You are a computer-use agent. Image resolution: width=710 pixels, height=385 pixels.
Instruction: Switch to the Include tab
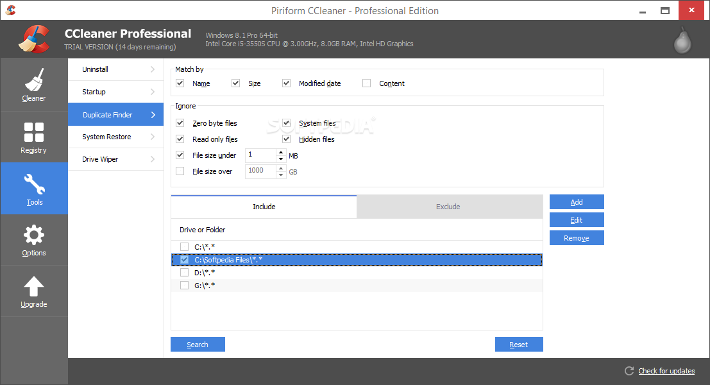click(x=264, y=207)
